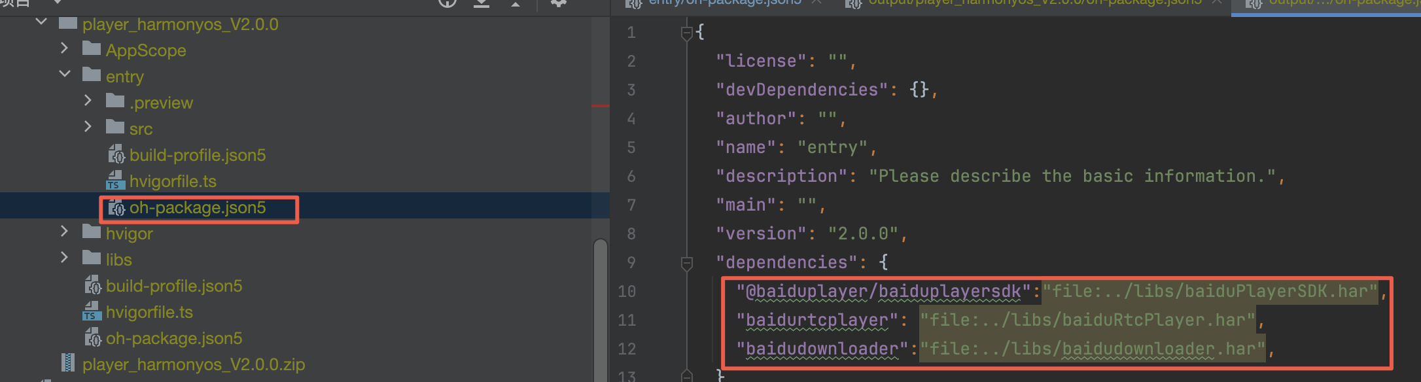This screenshot has height=382, width=1421.
Task: Click the baiduPlayerSDK.har path string
Action: tap(1210, 291)
